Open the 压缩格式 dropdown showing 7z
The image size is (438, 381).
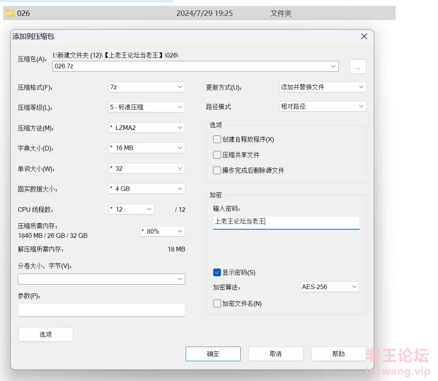pyautogui.click(x=147, y=87)
